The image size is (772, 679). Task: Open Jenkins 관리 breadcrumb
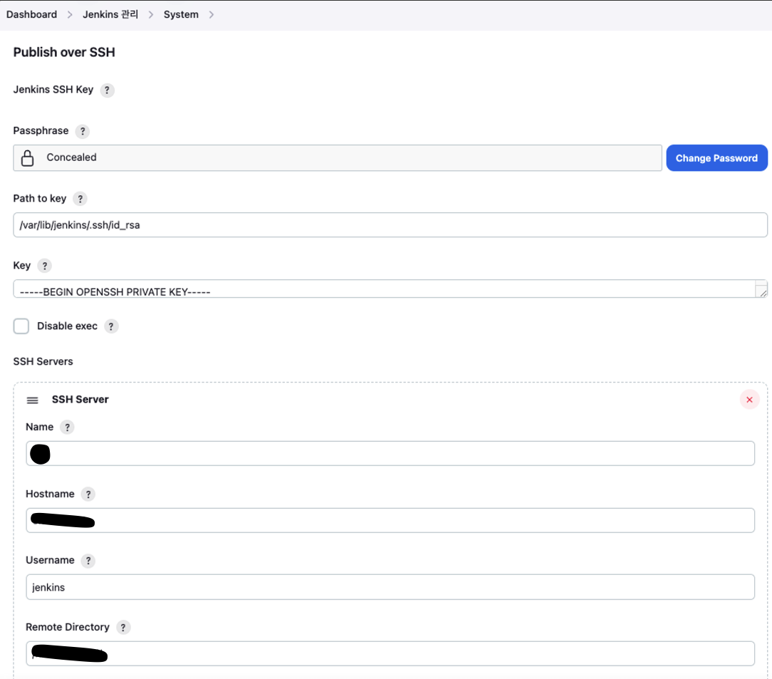[x=110, y=15]
